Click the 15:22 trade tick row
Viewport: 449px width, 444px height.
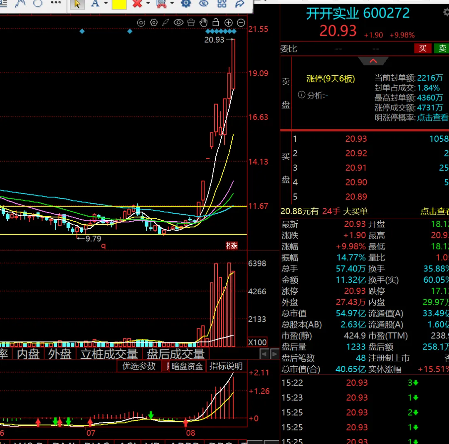tap(365, 383)
